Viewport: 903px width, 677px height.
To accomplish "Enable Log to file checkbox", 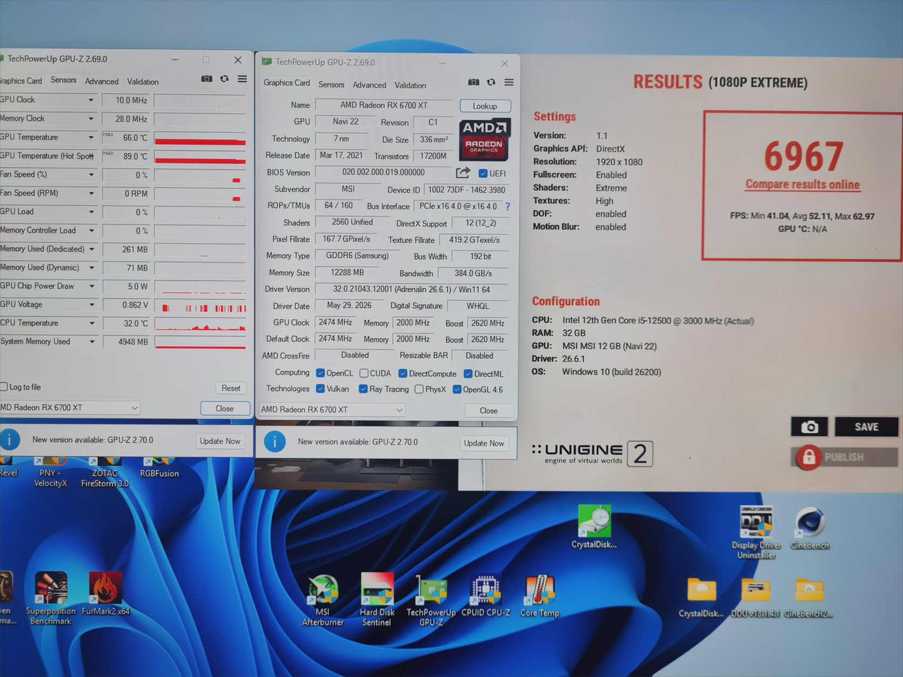I will click(x=4, y=387).
